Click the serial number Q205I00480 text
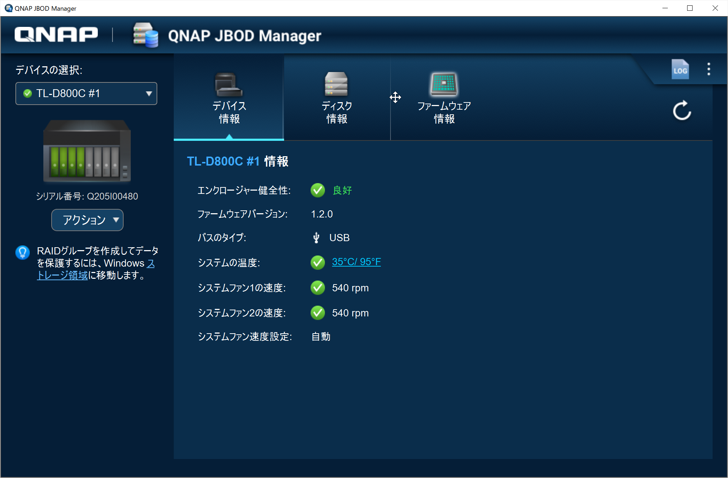 tap(87, 196)
